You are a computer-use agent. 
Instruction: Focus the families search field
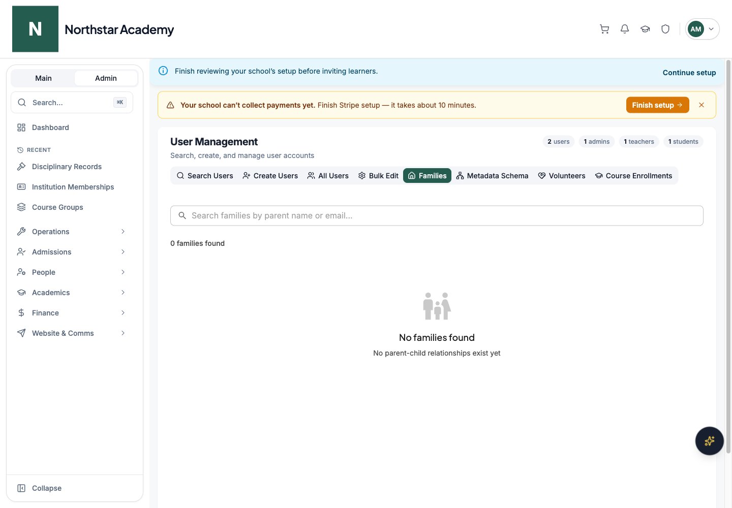point(437,216)
